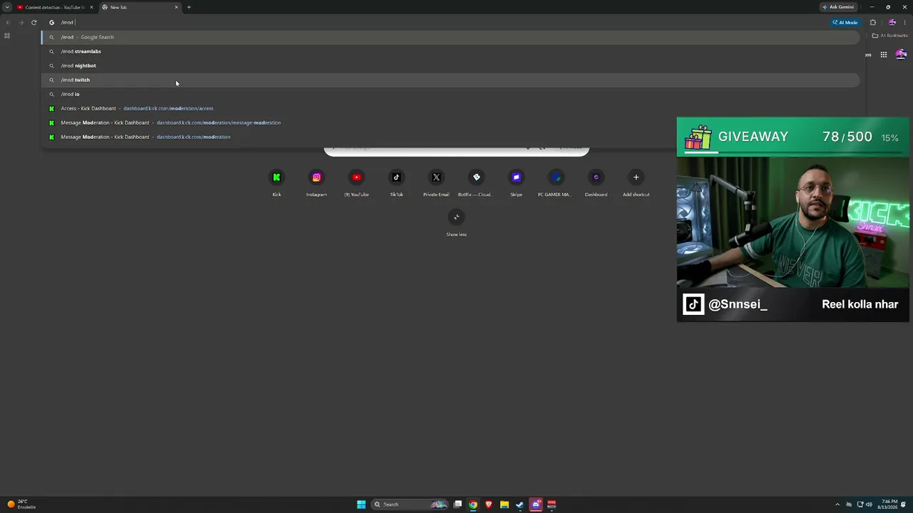The width and height of the screenshot is (913, 513).
Task: Expand the tab search dropdown
Action: point(7,7)
